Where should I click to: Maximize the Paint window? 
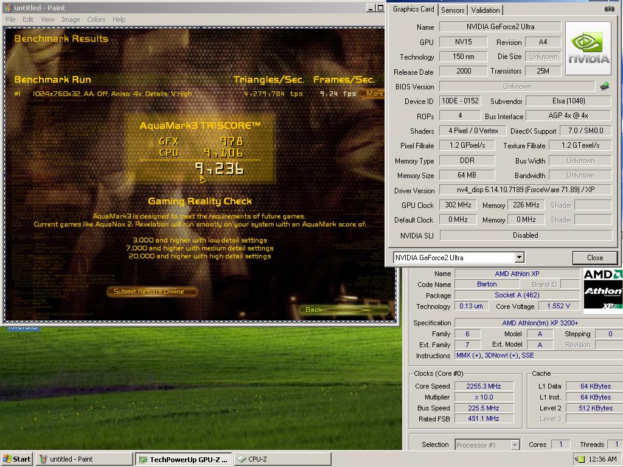380,7
